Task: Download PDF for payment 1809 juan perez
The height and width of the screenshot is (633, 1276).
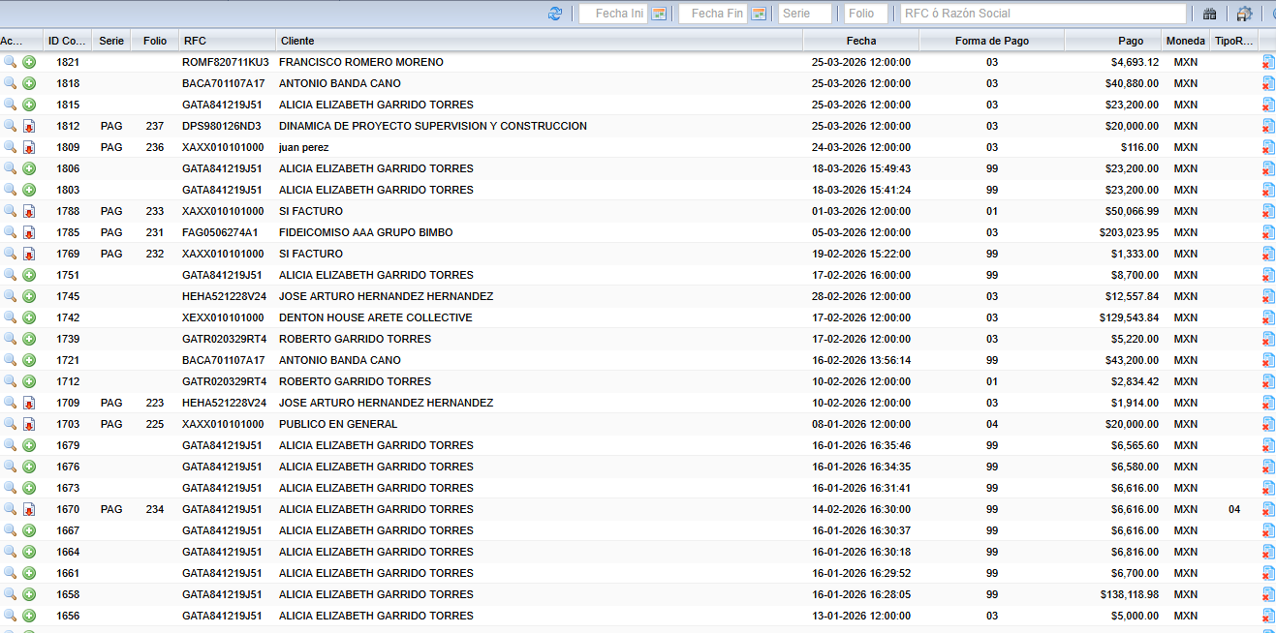Action: (29, 147)
